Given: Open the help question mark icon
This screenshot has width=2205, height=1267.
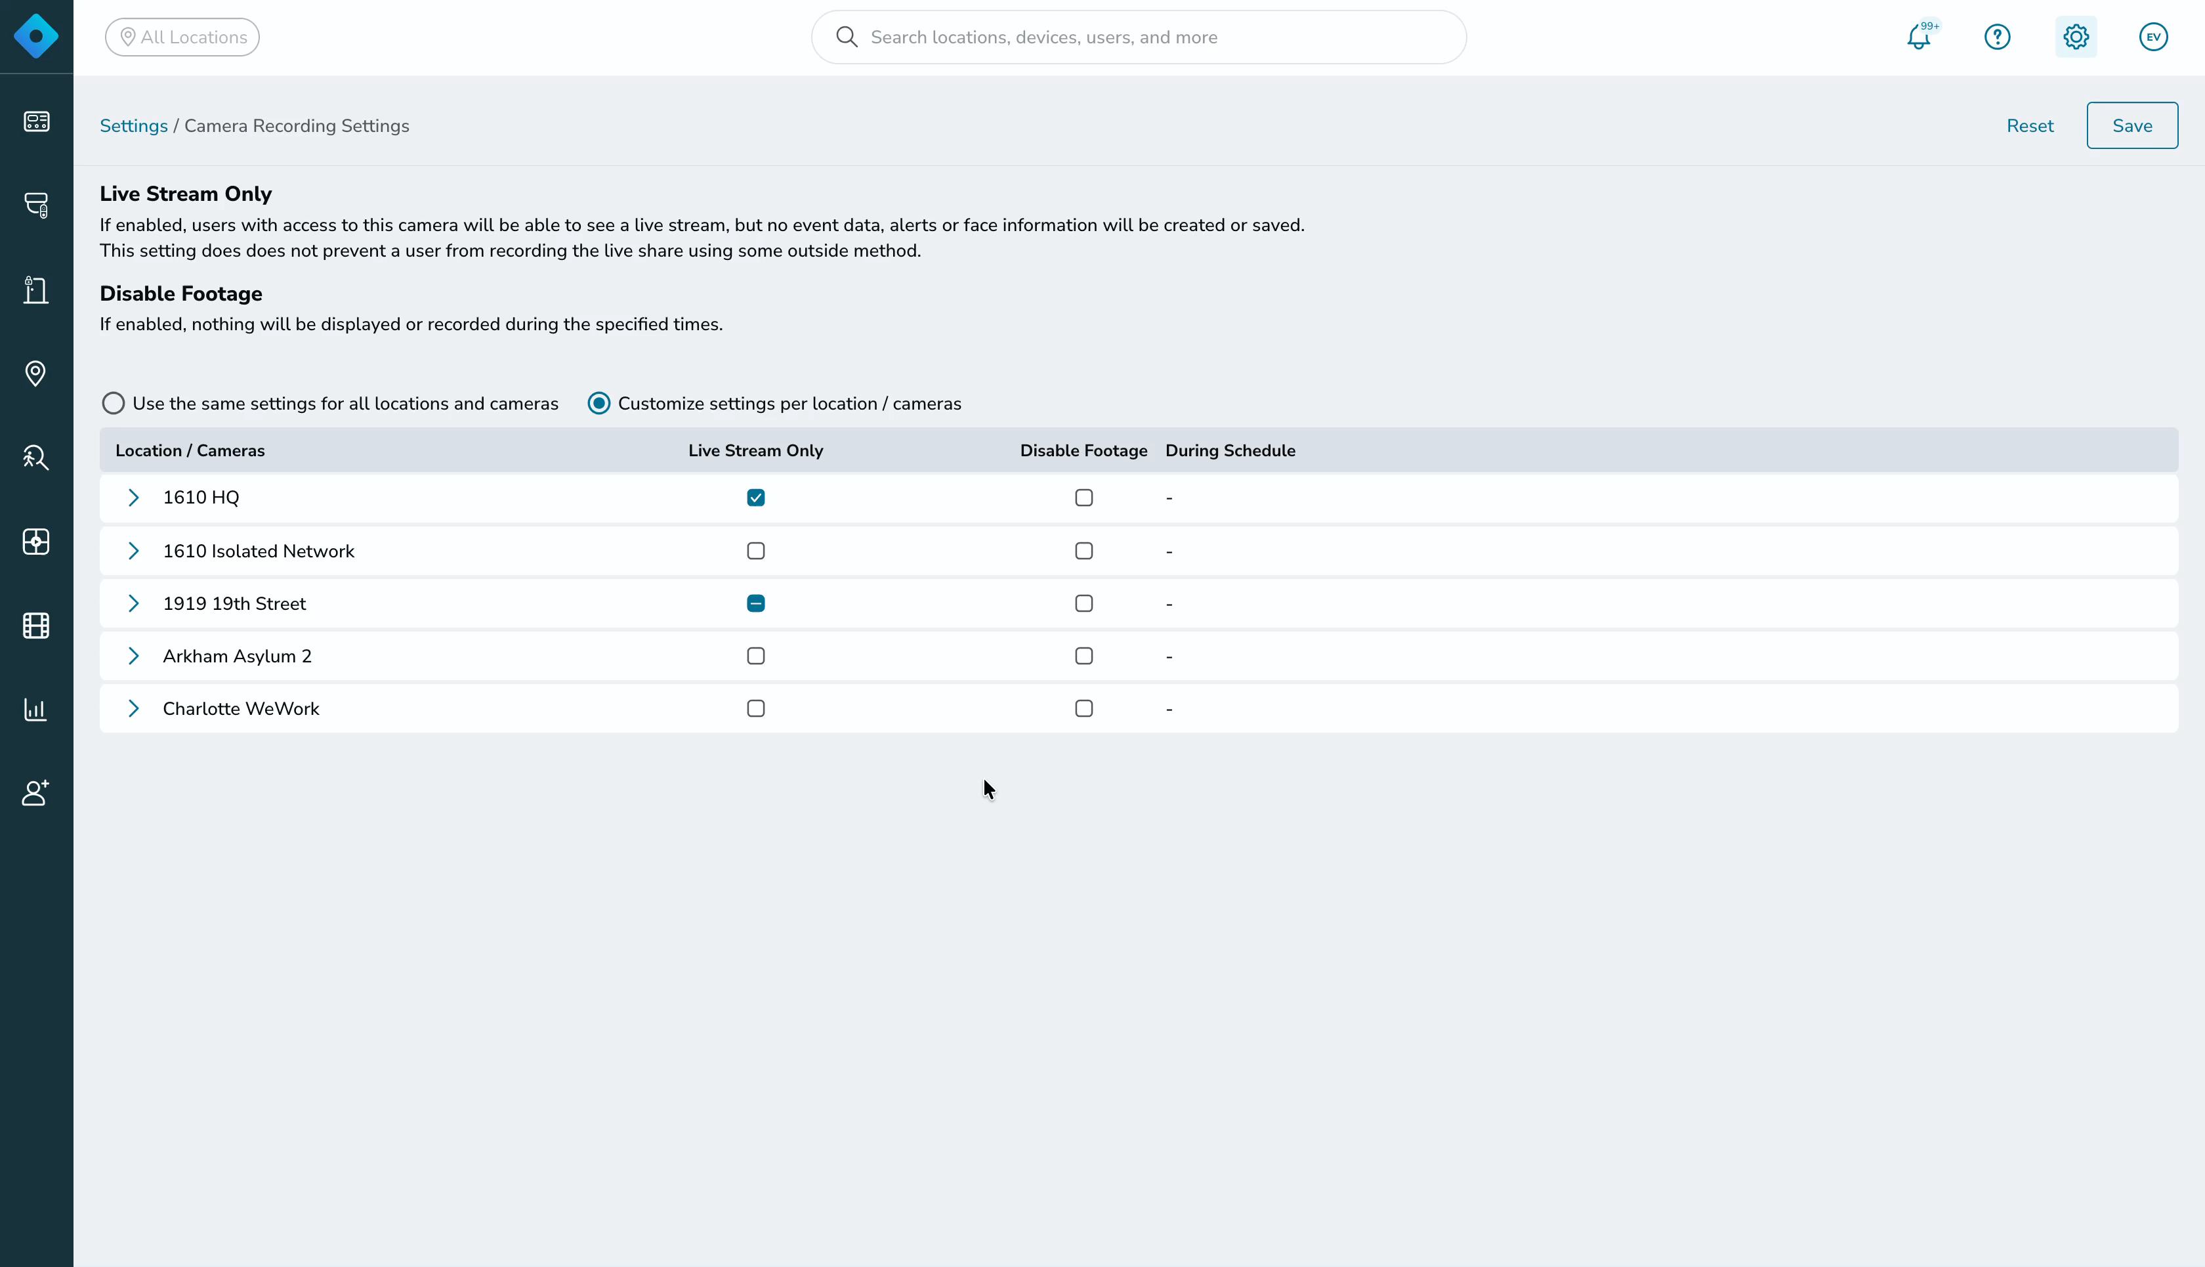Looking at the screenshot, I should 1997,37.
